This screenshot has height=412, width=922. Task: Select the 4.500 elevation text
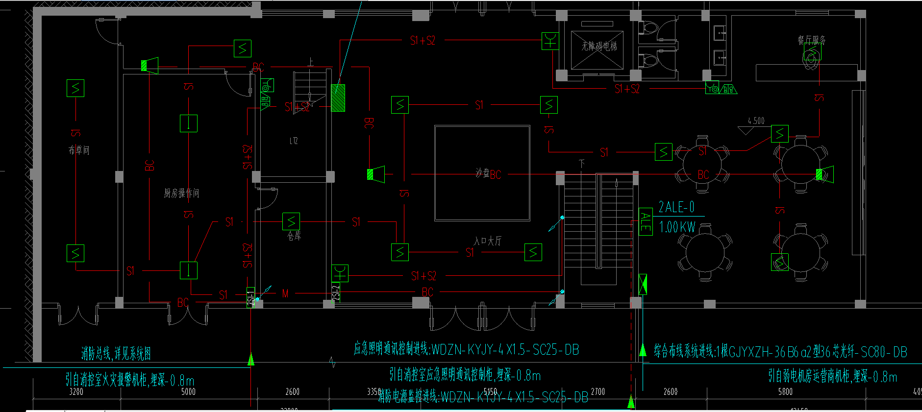756,121
